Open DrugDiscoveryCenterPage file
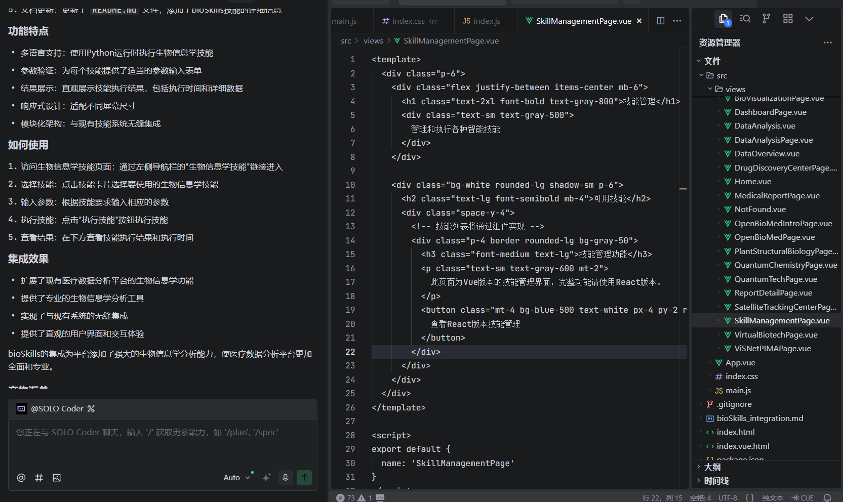The image size is (843, 502). pos(785,168)
